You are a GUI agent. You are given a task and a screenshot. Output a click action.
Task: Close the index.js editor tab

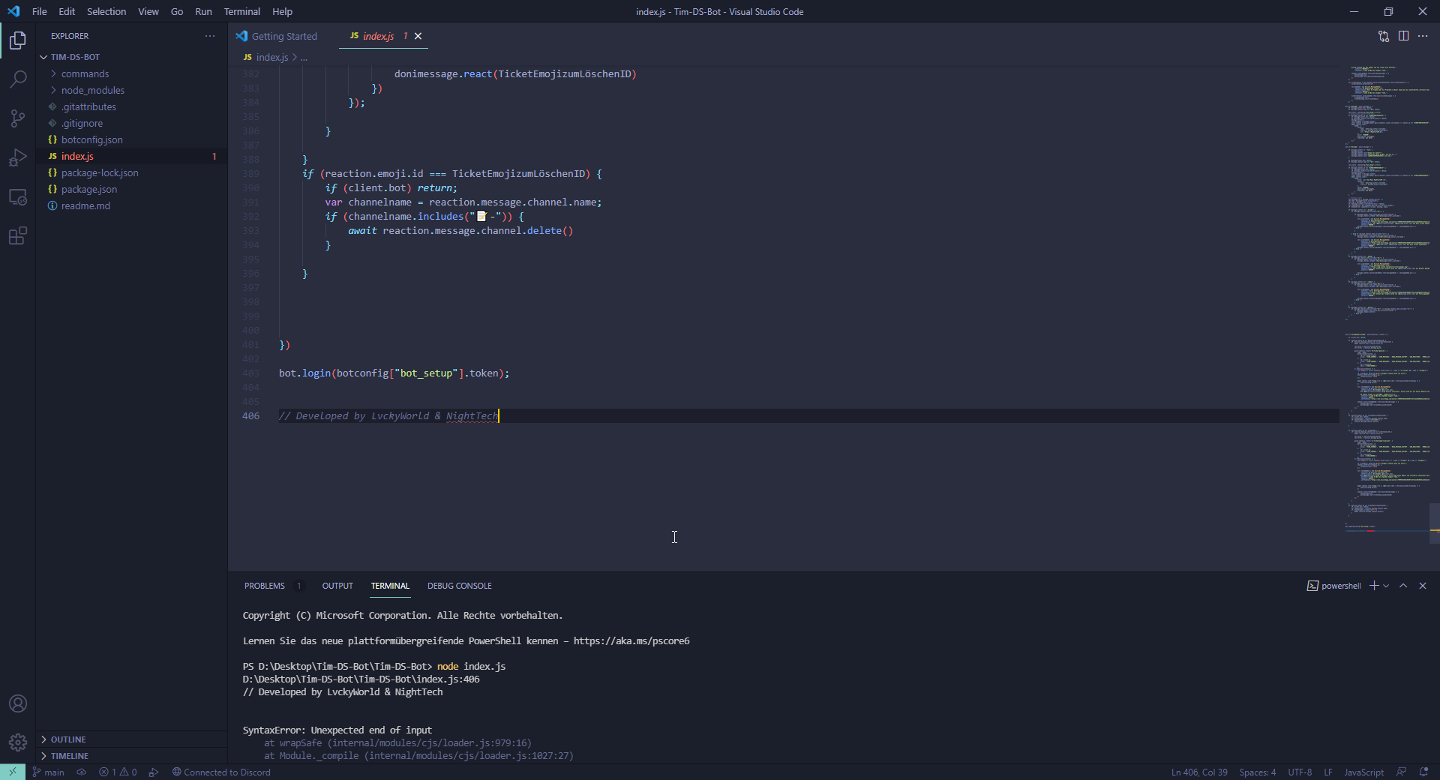418,36
